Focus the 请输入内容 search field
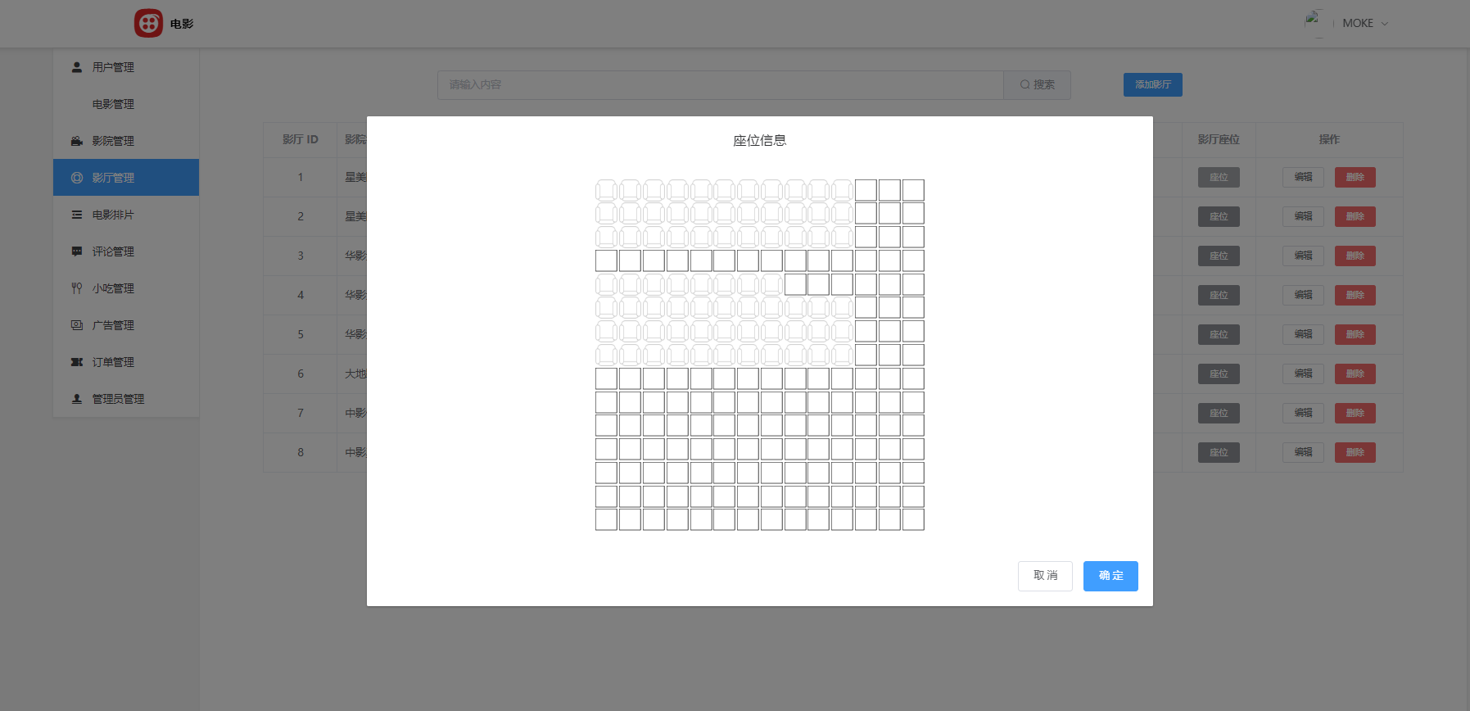Screen dimensions: 1470x711 (721, 84)
